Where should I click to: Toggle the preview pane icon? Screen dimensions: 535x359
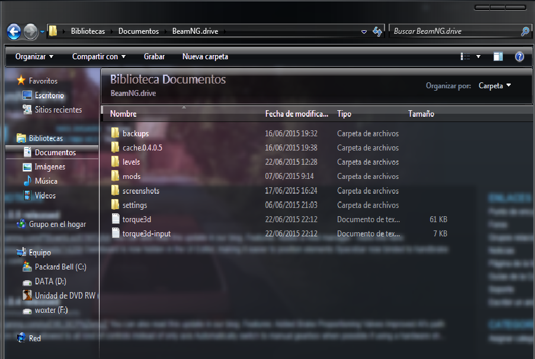click(498, 57)
